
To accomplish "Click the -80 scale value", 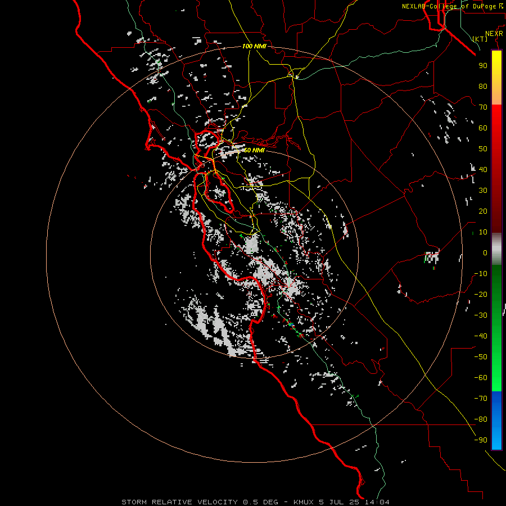I will (x=481, y=419).
